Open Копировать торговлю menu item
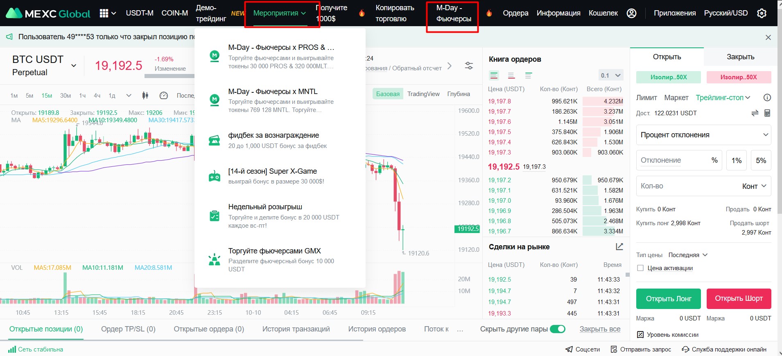The height and width of the screenshot is (356, 782). click(x=395, y=13)
